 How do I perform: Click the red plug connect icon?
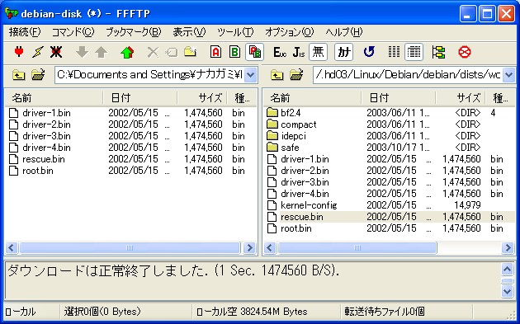19,52
